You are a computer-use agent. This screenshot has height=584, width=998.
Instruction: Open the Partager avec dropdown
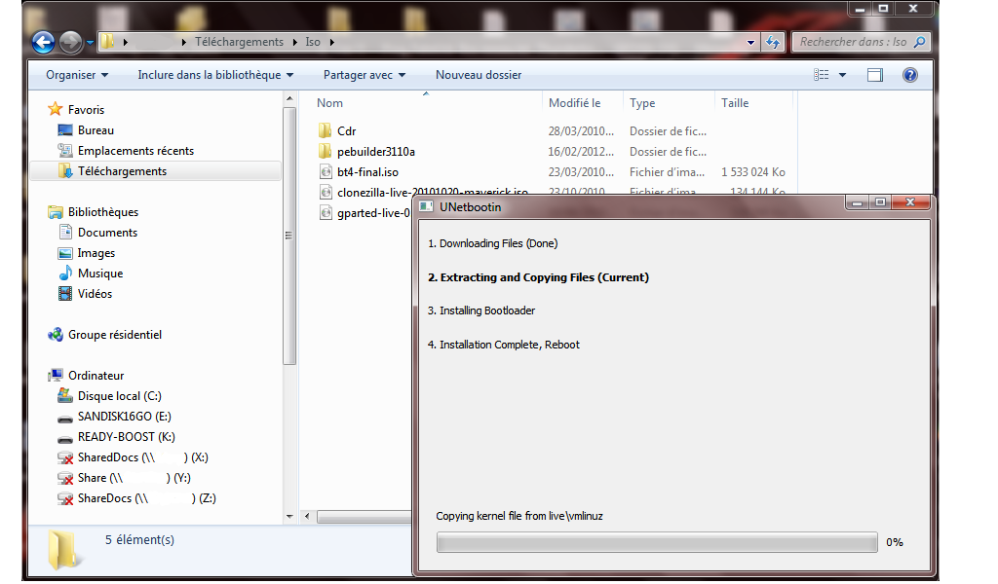[365, 75]
